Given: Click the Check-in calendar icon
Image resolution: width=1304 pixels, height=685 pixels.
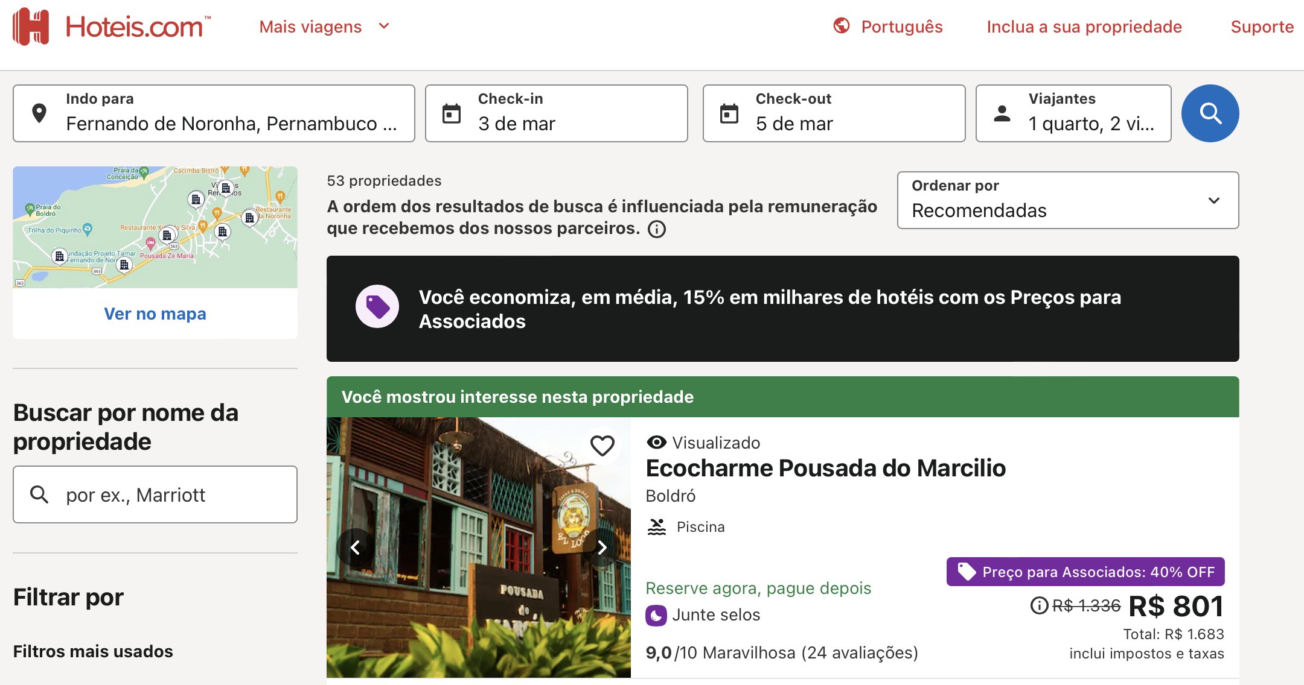Looking at the screenshot, I should tap(451, 113).
